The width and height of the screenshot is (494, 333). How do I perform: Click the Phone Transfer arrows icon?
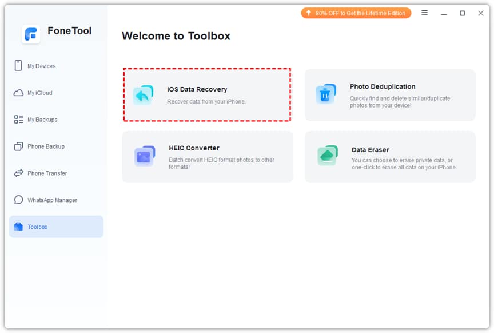pyautogui.click(x=18, y=173)
